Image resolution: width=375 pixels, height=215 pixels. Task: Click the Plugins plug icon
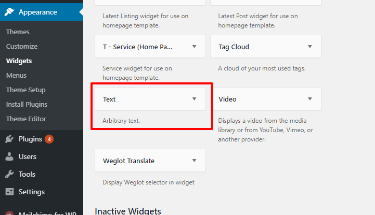(x=9, y=139)
